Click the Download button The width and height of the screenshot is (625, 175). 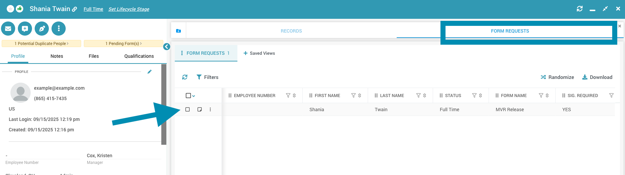pyautogui.click(x=597, y=77)
